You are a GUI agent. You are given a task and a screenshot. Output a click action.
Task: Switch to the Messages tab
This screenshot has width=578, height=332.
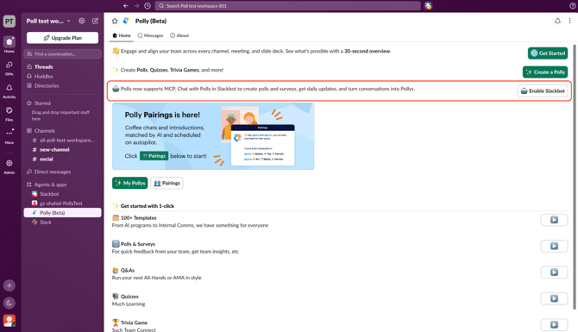[150, 35]
